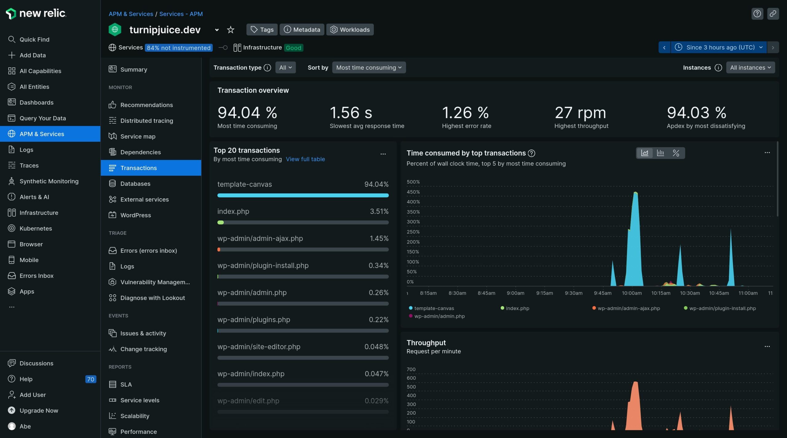Open help icon beside Time consumed title
This screenshot has height=438, width=787.
pos(532,153)
